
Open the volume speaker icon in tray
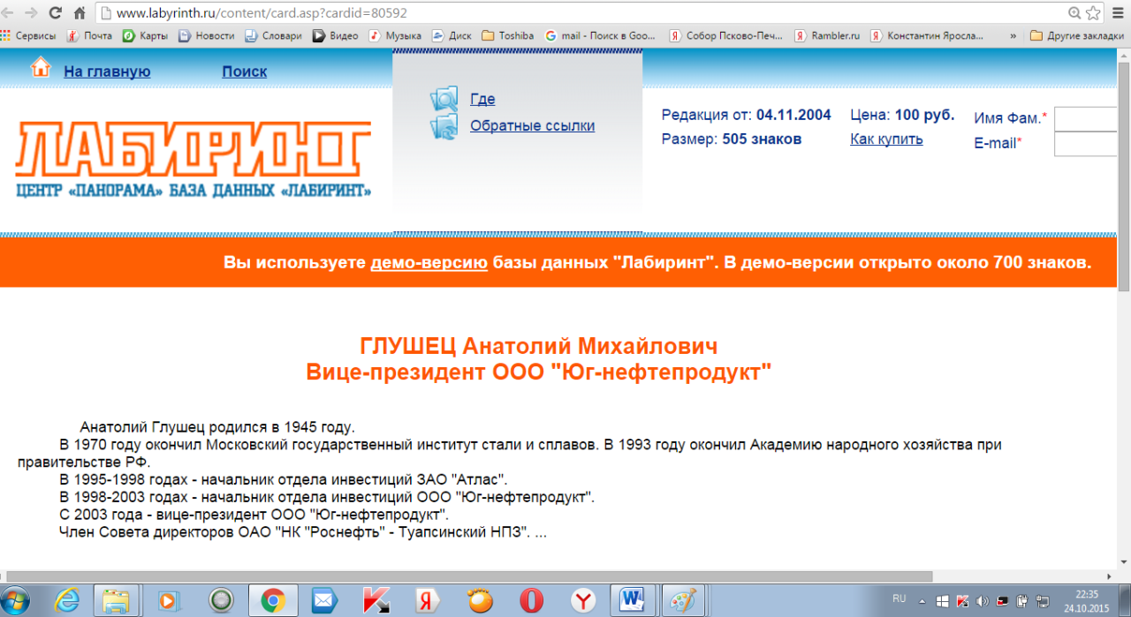(x=983, y=601)
